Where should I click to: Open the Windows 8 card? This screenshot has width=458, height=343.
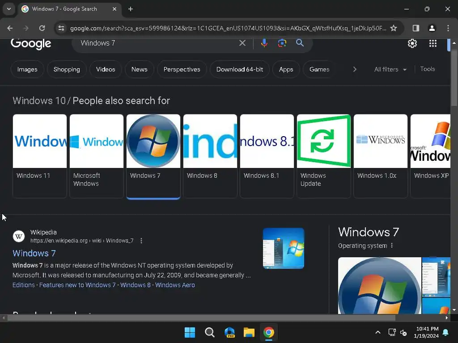210,156
